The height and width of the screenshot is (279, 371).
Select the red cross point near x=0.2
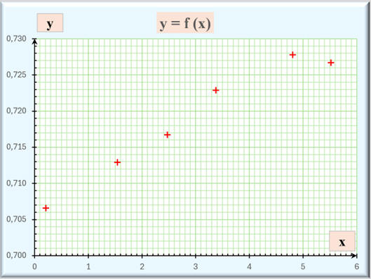46,208
